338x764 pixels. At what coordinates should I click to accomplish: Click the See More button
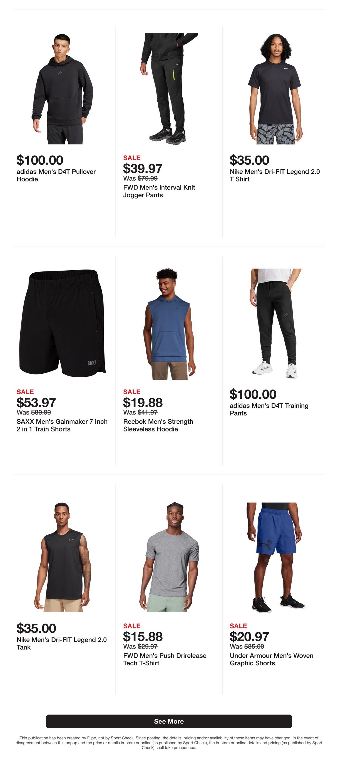pyautogui.click(x=169, y=721)
